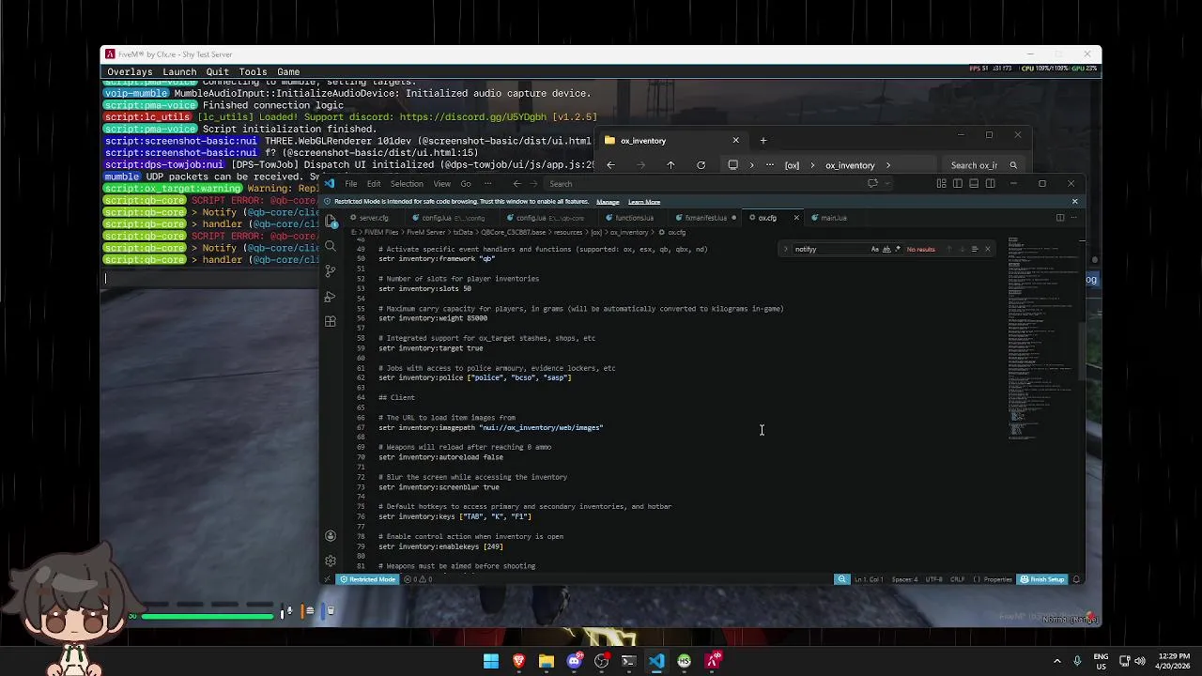Click the Finish Setup status bar button

point(1043,579)
